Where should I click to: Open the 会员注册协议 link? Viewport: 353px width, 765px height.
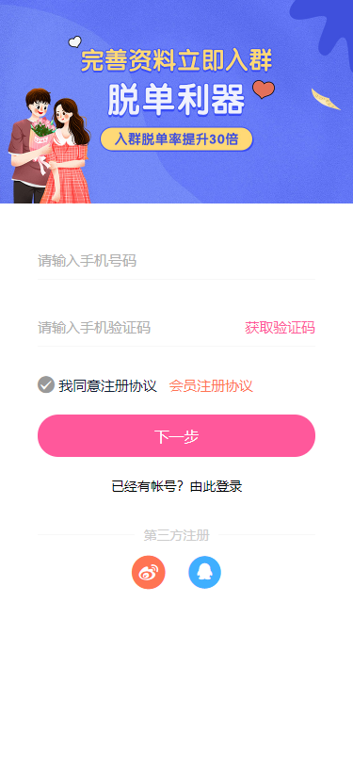coord(211,386)
